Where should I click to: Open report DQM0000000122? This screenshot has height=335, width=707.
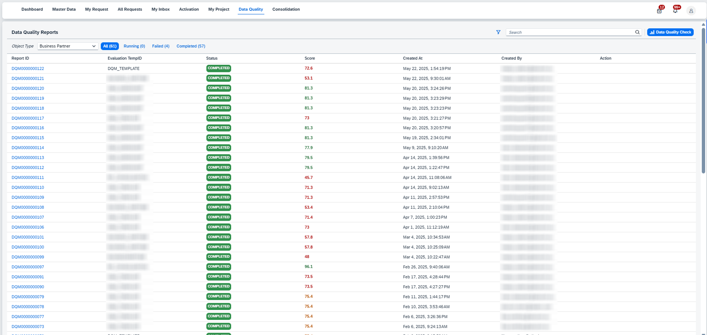pos(28,69)
